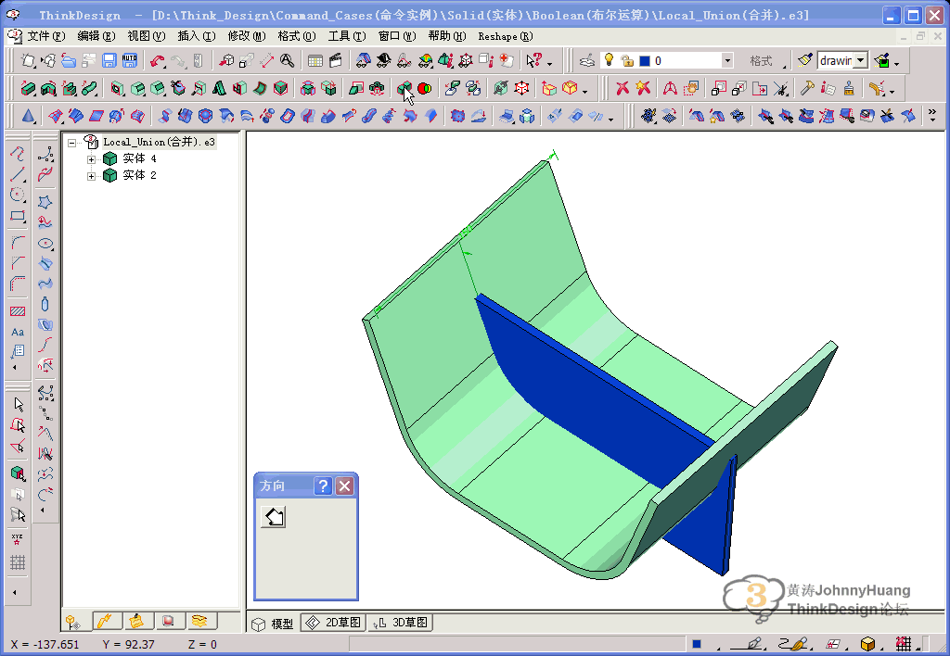The width and height of the screenshot is (950, 656).
Task: Click the Boolean union solid icon under cursor
Action: 404,89
